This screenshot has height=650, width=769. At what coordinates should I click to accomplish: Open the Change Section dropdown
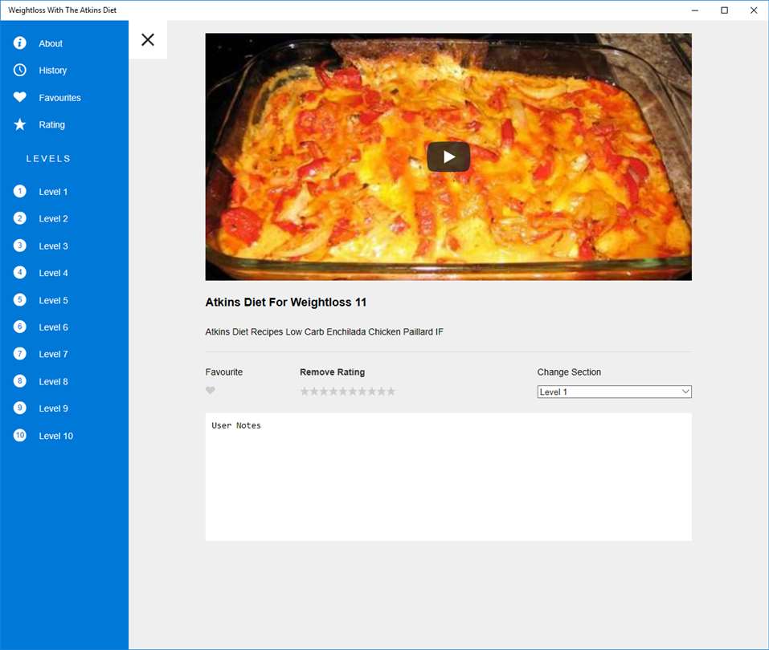614,392
